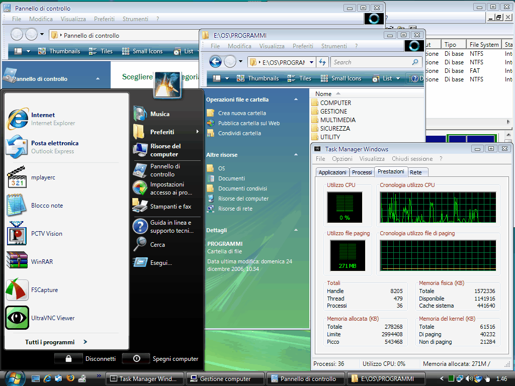
Task: Click Crea nuova cartella link
Action: pos(242,113)
